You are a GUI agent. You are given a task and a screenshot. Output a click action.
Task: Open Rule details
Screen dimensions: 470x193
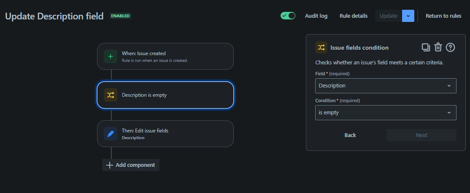(x=353, y=15)
